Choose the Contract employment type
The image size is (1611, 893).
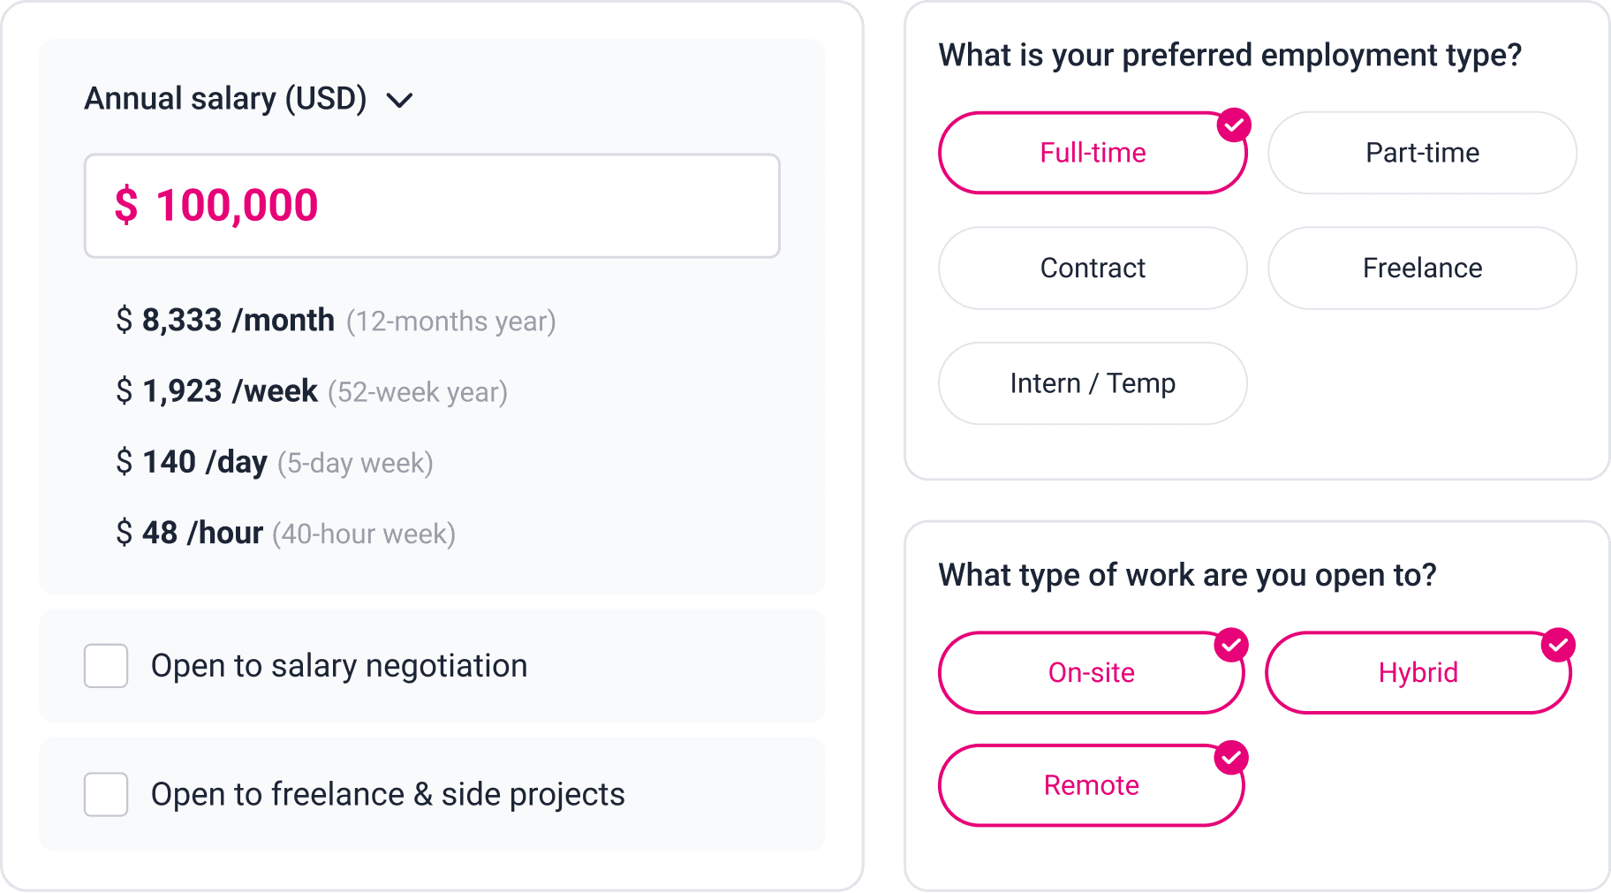(x=1092, y=269)
